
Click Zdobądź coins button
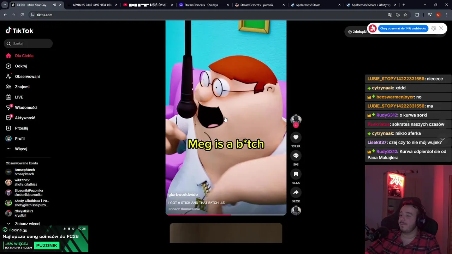[357, 32]
